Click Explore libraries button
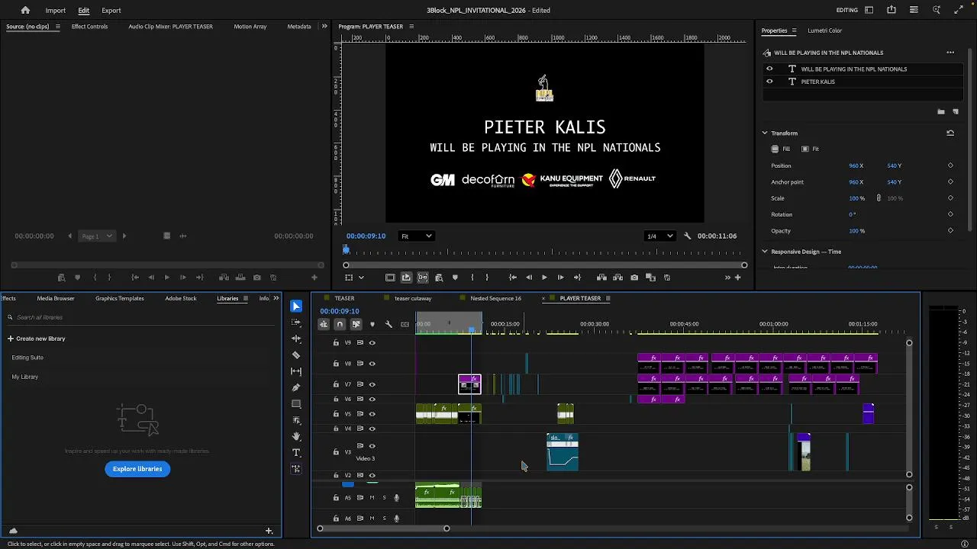977x549 pixels. pyautogui.click(x=137, y=469)
